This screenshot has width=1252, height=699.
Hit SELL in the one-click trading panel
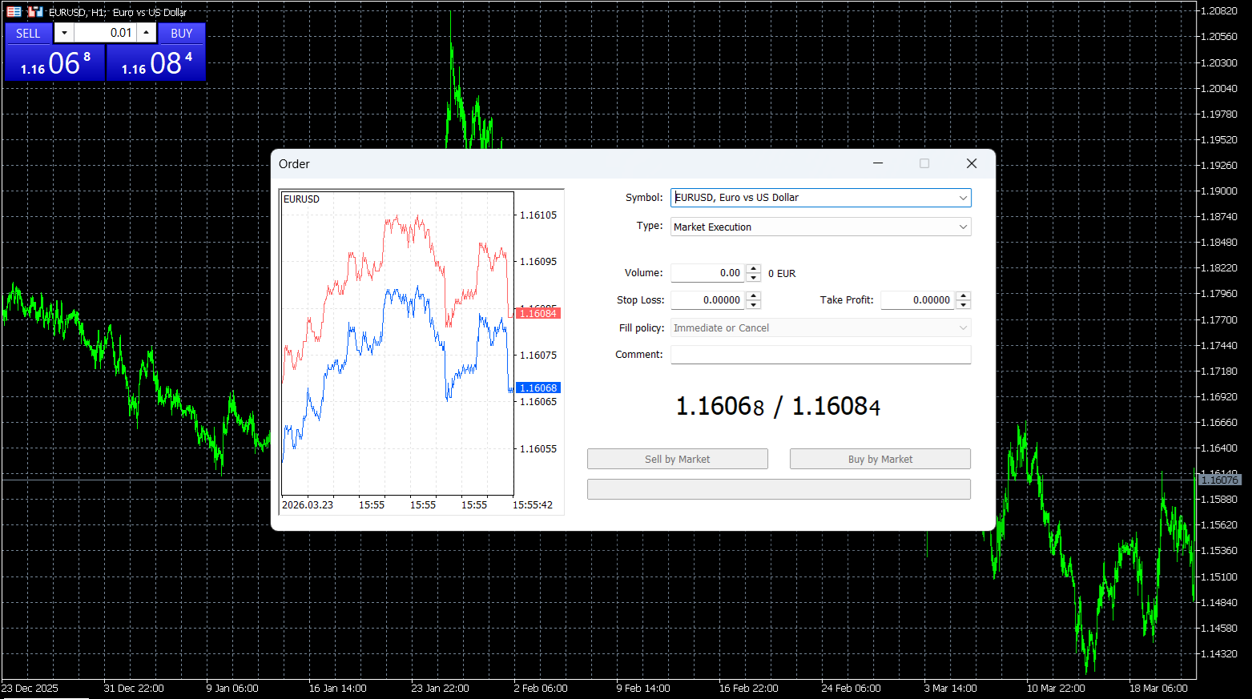28,33
